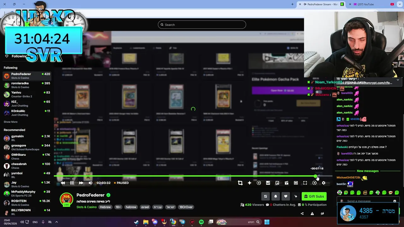Enable picture-in-picture mode icon
Screen dimensions: 404x227
tap(277, 183)
